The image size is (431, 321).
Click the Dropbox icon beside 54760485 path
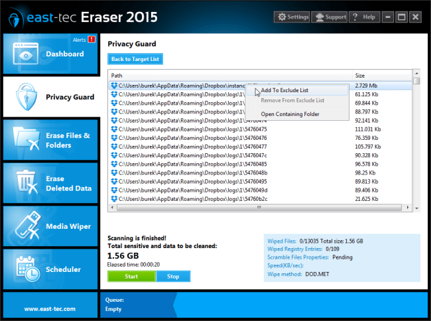point(114,164)
